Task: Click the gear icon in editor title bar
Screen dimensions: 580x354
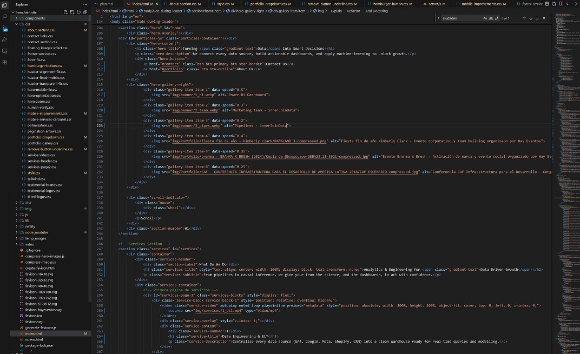Action: tap(547, 4)
